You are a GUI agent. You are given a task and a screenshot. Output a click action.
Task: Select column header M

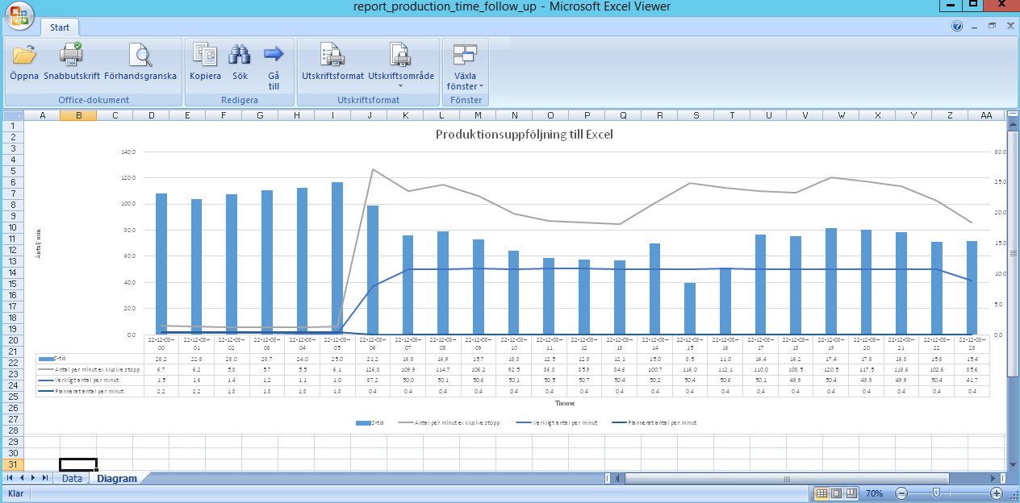[478, 115]
